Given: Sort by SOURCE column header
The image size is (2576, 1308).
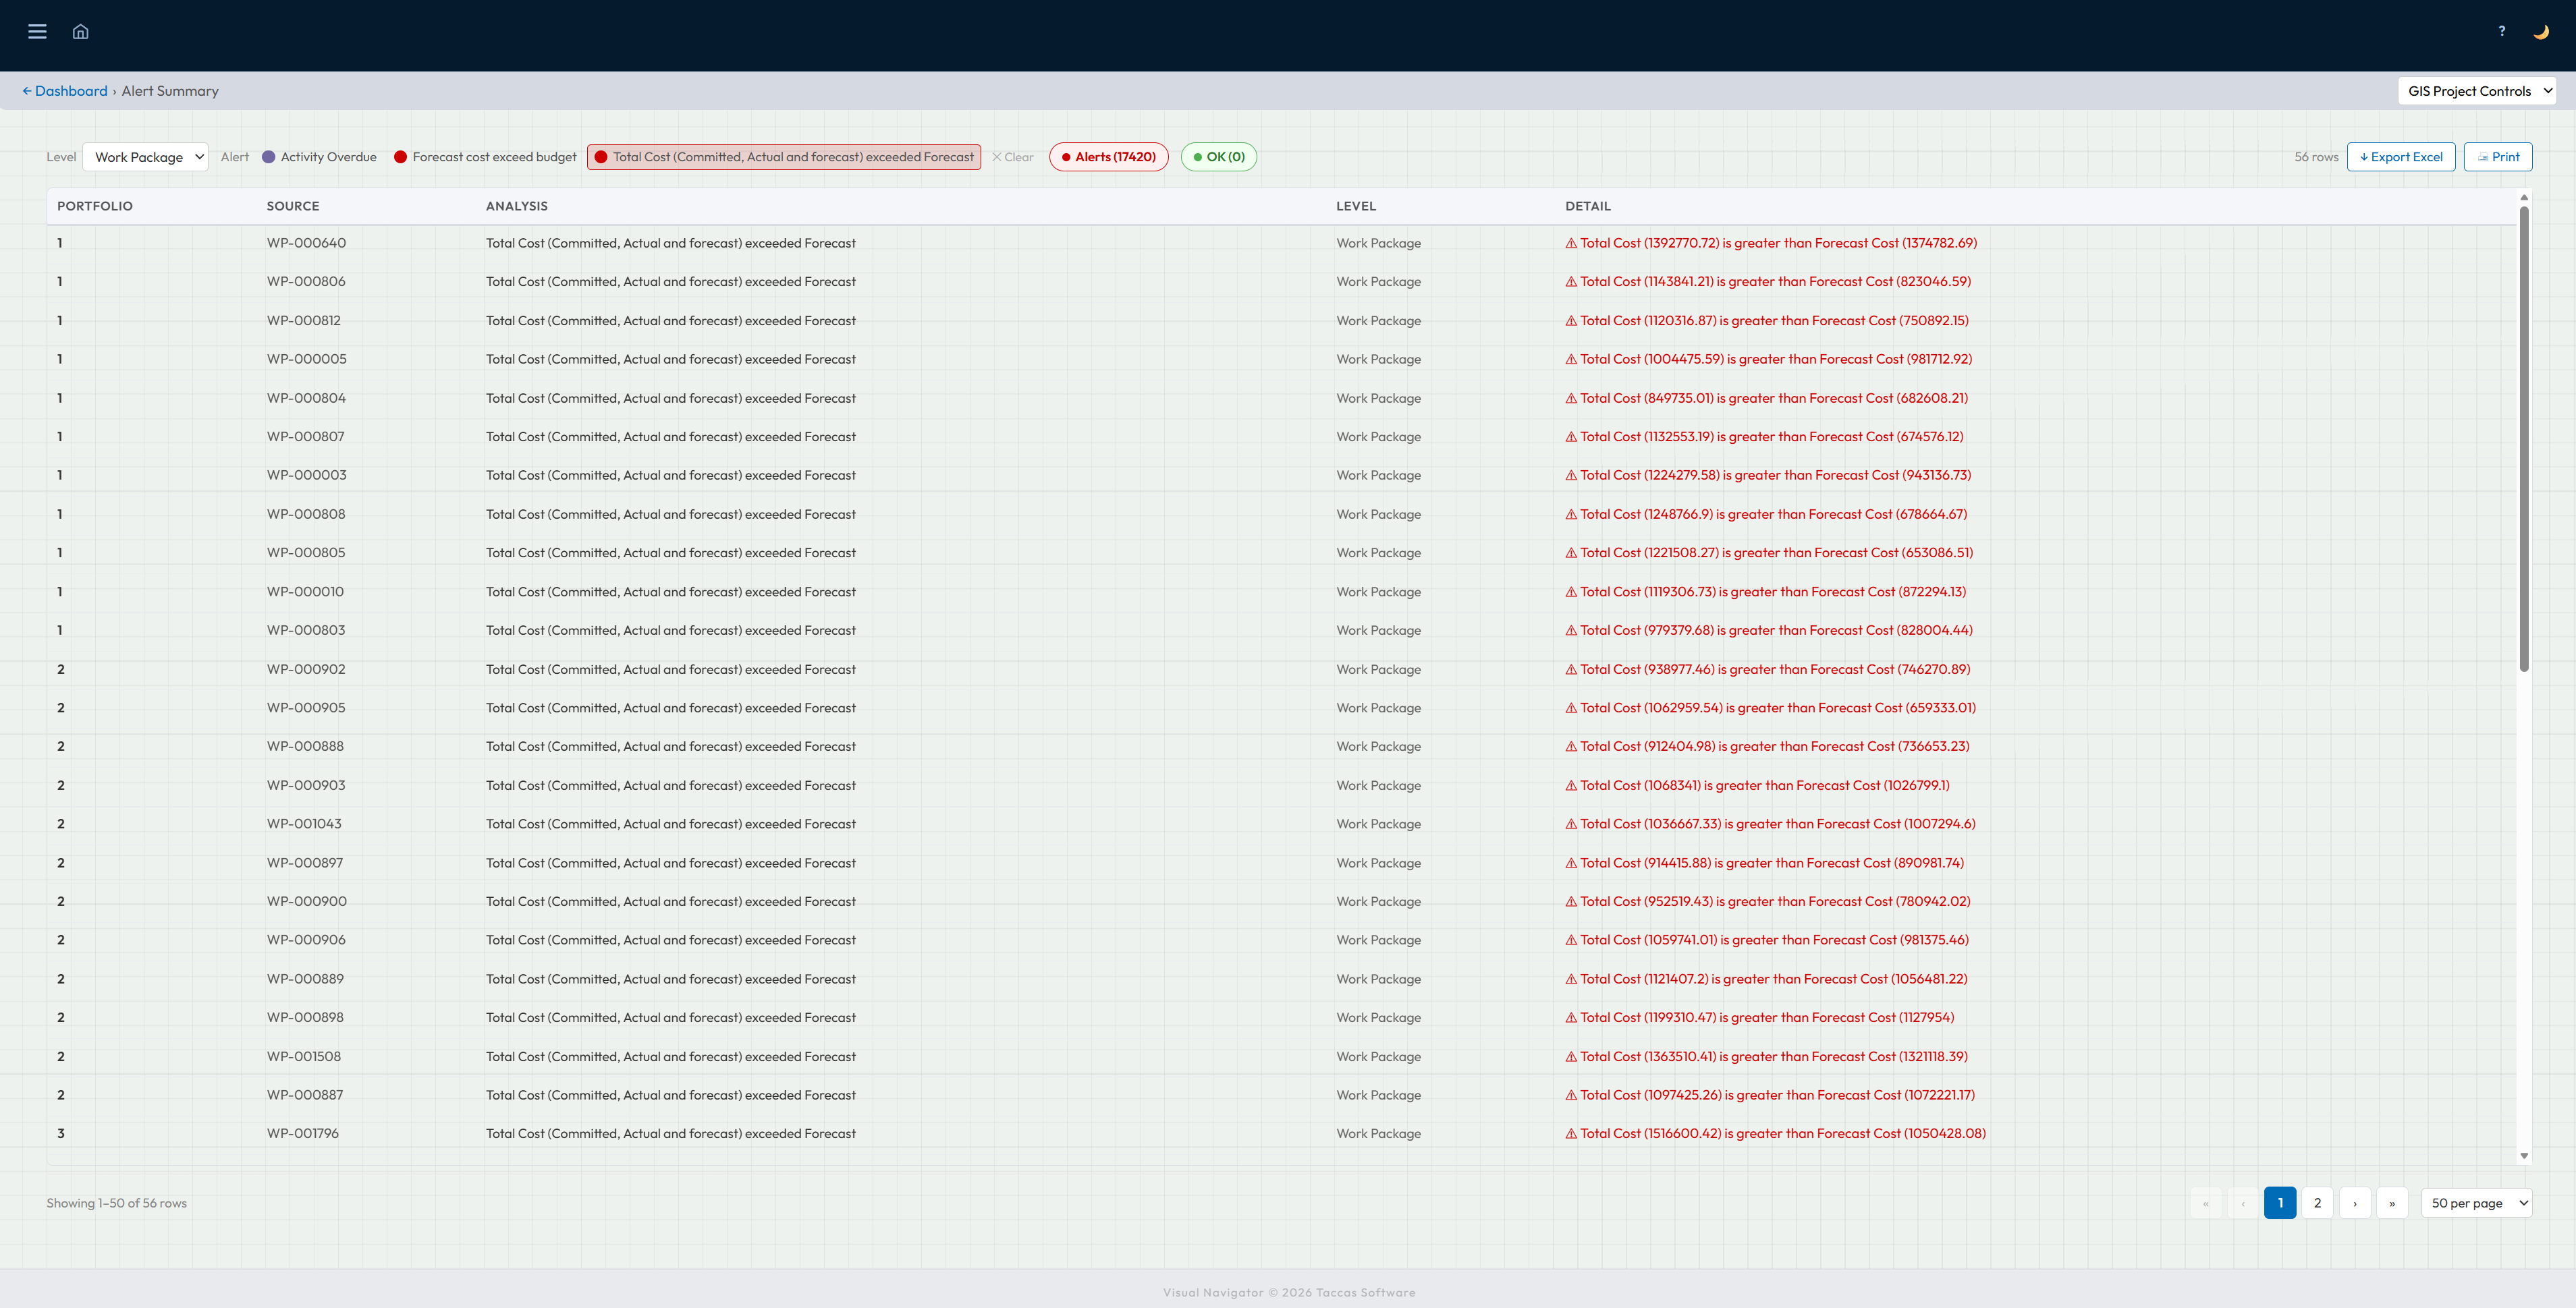Looking at the screenshot, I should click(x=293, y=206).
